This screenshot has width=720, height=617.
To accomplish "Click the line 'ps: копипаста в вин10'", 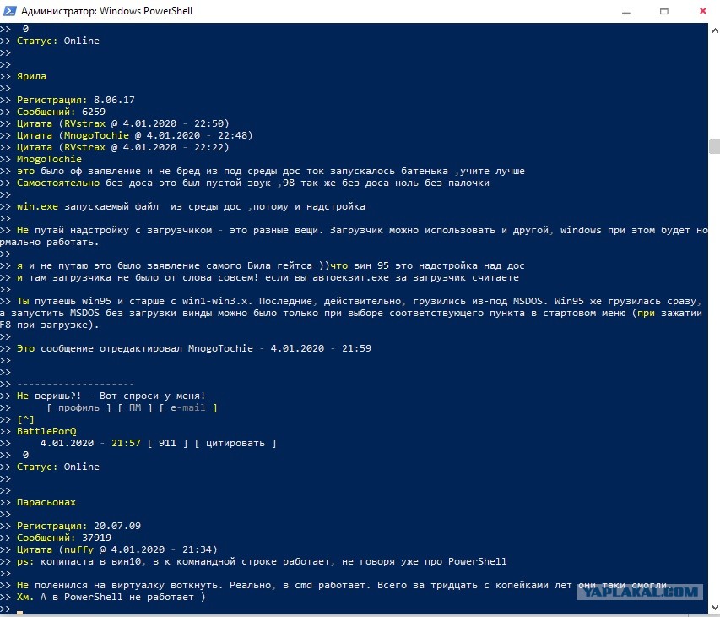I will click(x=262, y=562).
